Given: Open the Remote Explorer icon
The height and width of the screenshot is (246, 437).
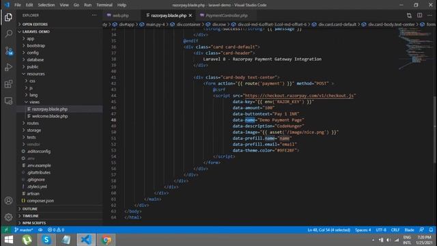Looking at the screenshot, I should 8,100.
